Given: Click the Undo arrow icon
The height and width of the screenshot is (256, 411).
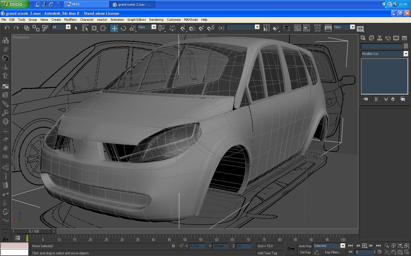Looking at the screenshot, I should pos(7,28).
